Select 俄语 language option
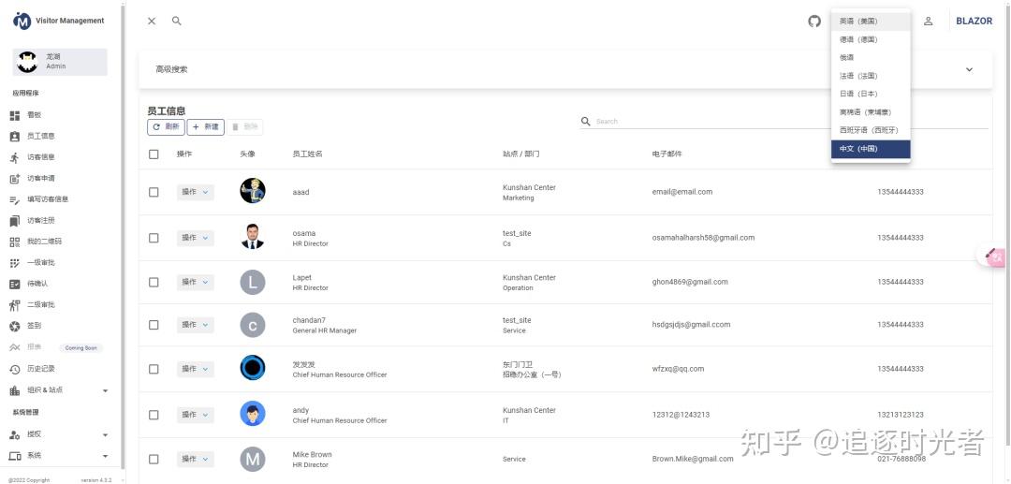Screen dimensions: 1011x484 tap(871, 57)
